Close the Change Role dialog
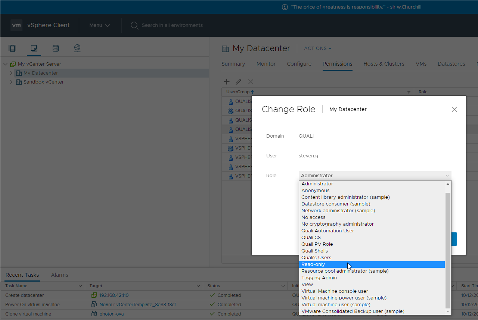 pyautogui.click(x=454, y=109)
